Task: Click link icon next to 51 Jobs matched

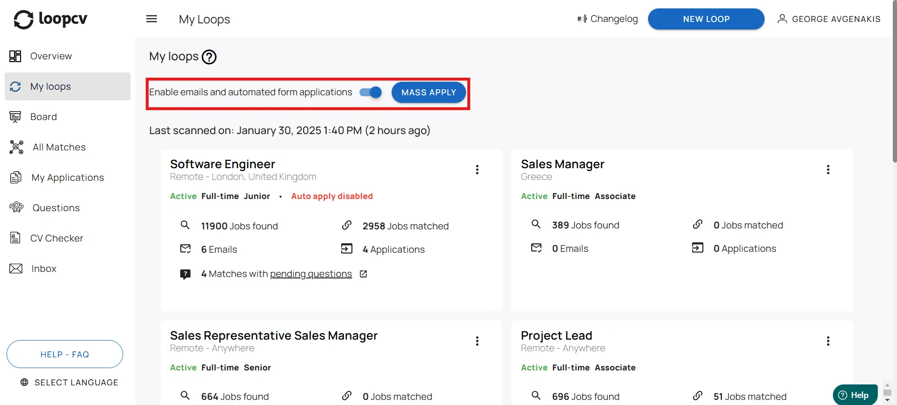Action: click(x=698, y=396)
